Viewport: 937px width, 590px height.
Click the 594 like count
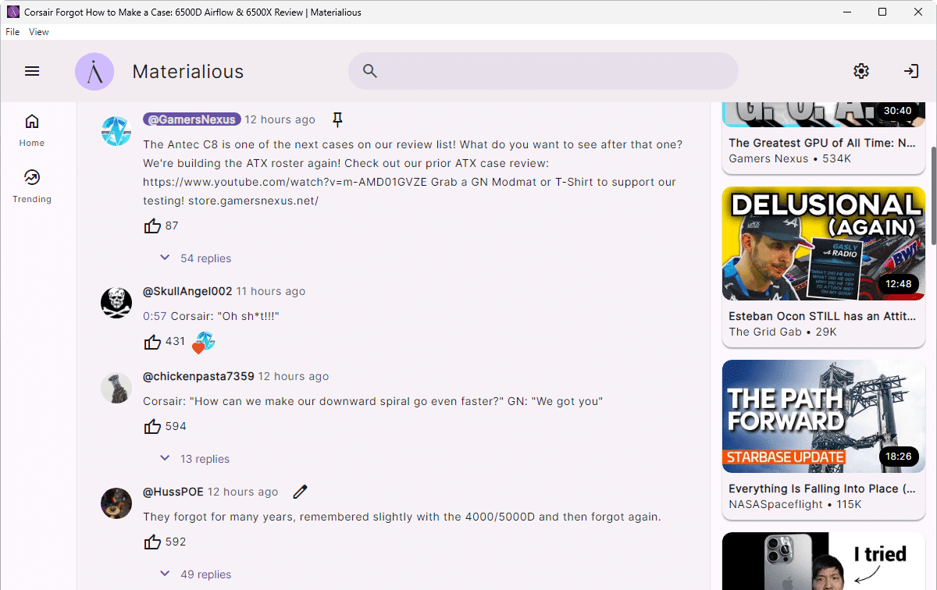176,426
